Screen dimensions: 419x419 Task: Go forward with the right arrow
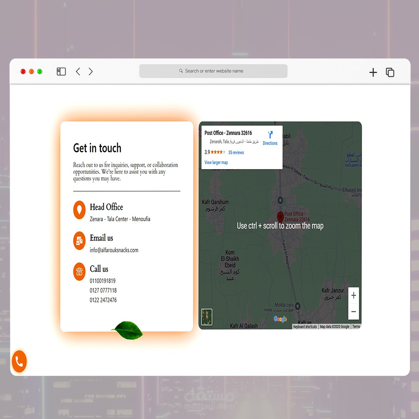pyautogui.click(x=90, y=71)
